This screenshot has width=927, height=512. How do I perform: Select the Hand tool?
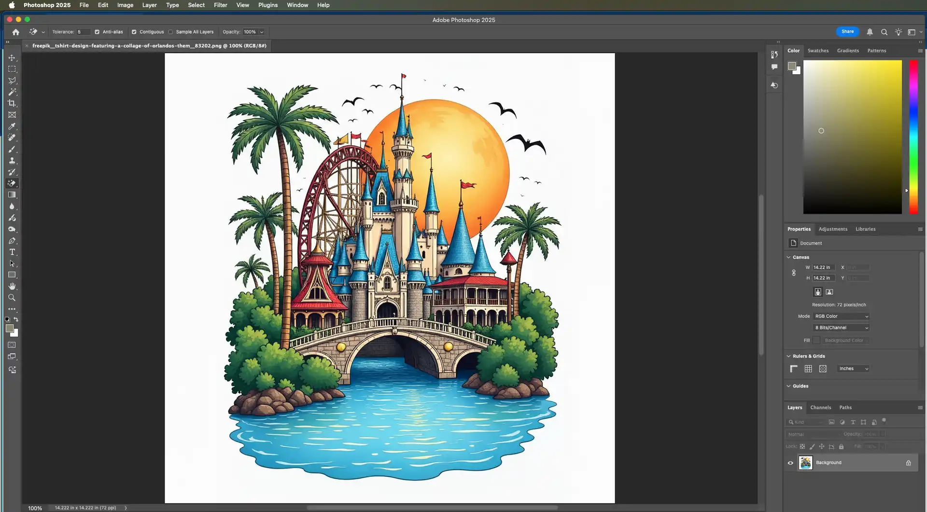tap(12, 287)
